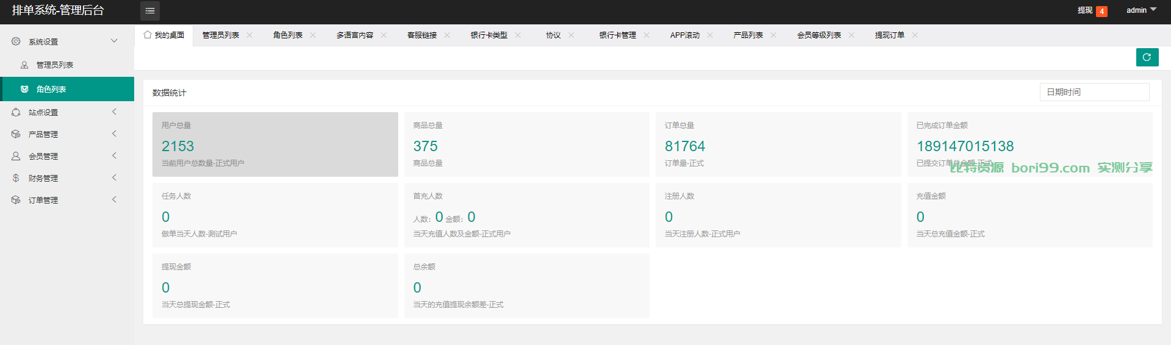This screenshot has width=1171, height=345.
Task: Click 当天注册人数-正式用户 description text
Action: click(x=703, y=234)
